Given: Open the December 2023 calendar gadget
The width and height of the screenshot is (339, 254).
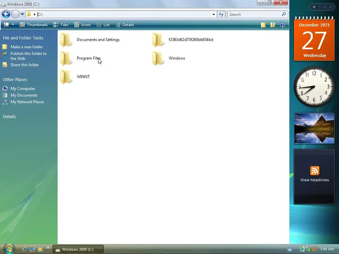Looking at the screenshot, I should click(x=314, y=39).
